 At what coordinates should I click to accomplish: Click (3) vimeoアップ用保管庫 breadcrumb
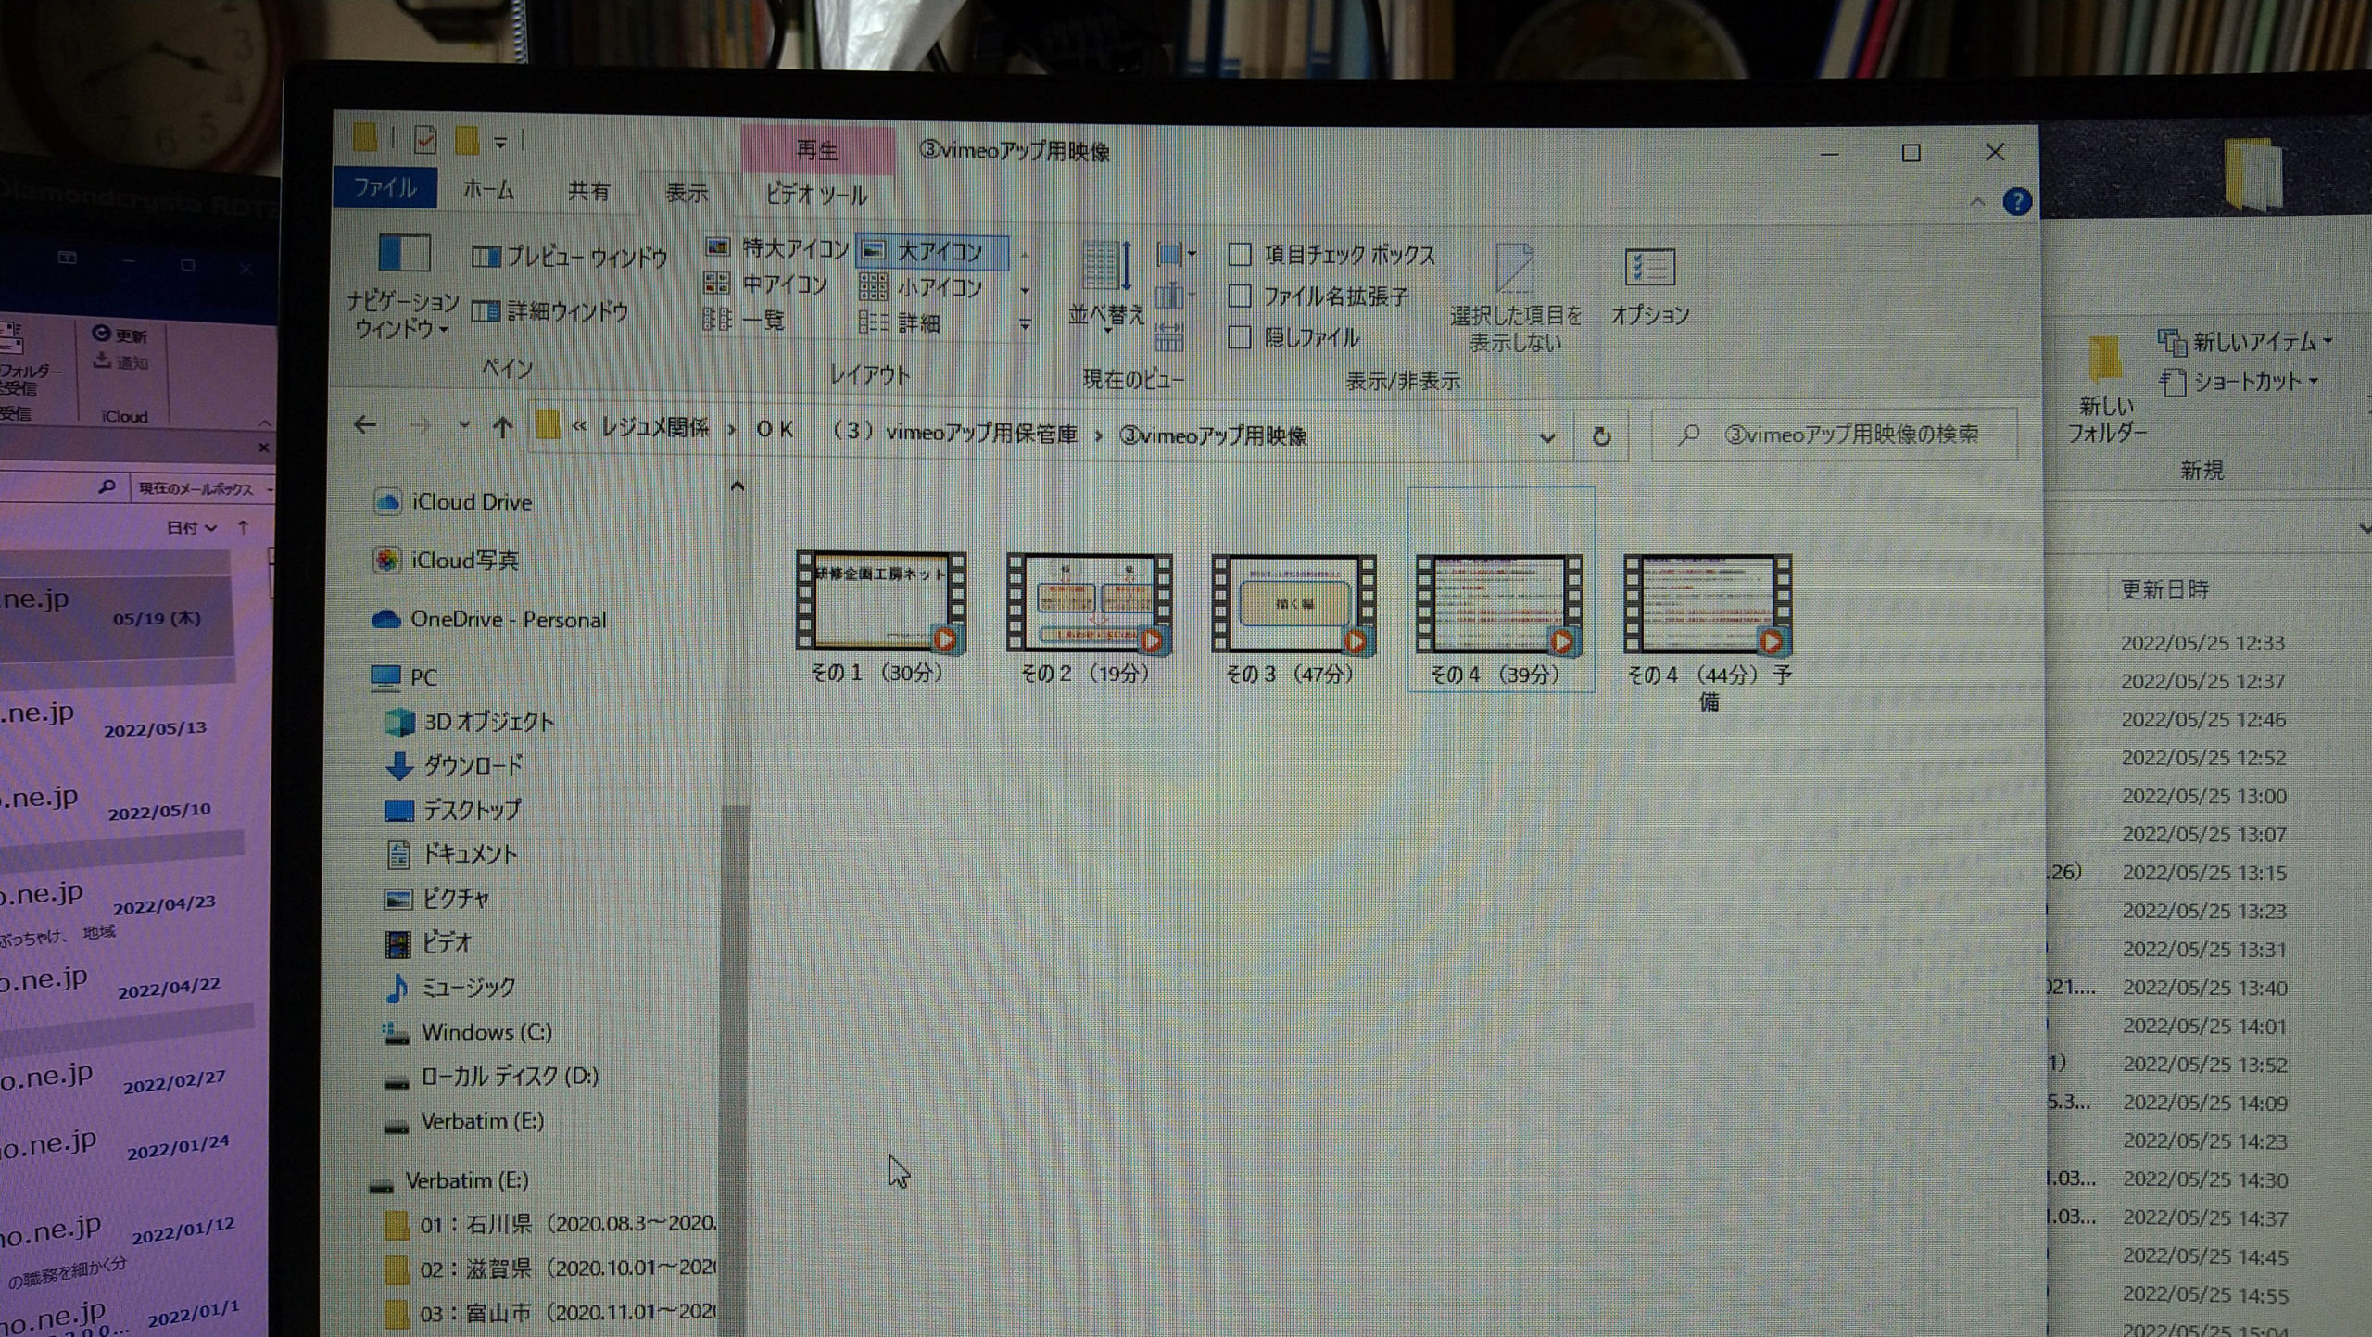click(x=954, y=433)
